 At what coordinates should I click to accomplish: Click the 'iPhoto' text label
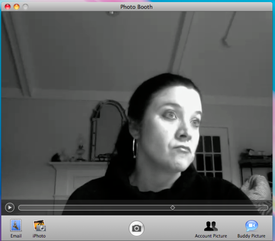pyautogui.click(x=39, y=236)
